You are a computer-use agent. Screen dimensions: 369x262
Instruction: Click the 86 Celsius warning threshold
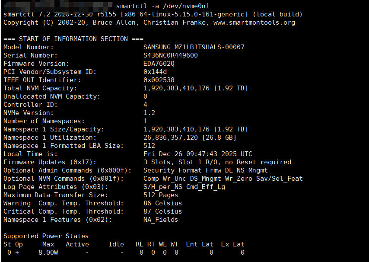(162, 203)
